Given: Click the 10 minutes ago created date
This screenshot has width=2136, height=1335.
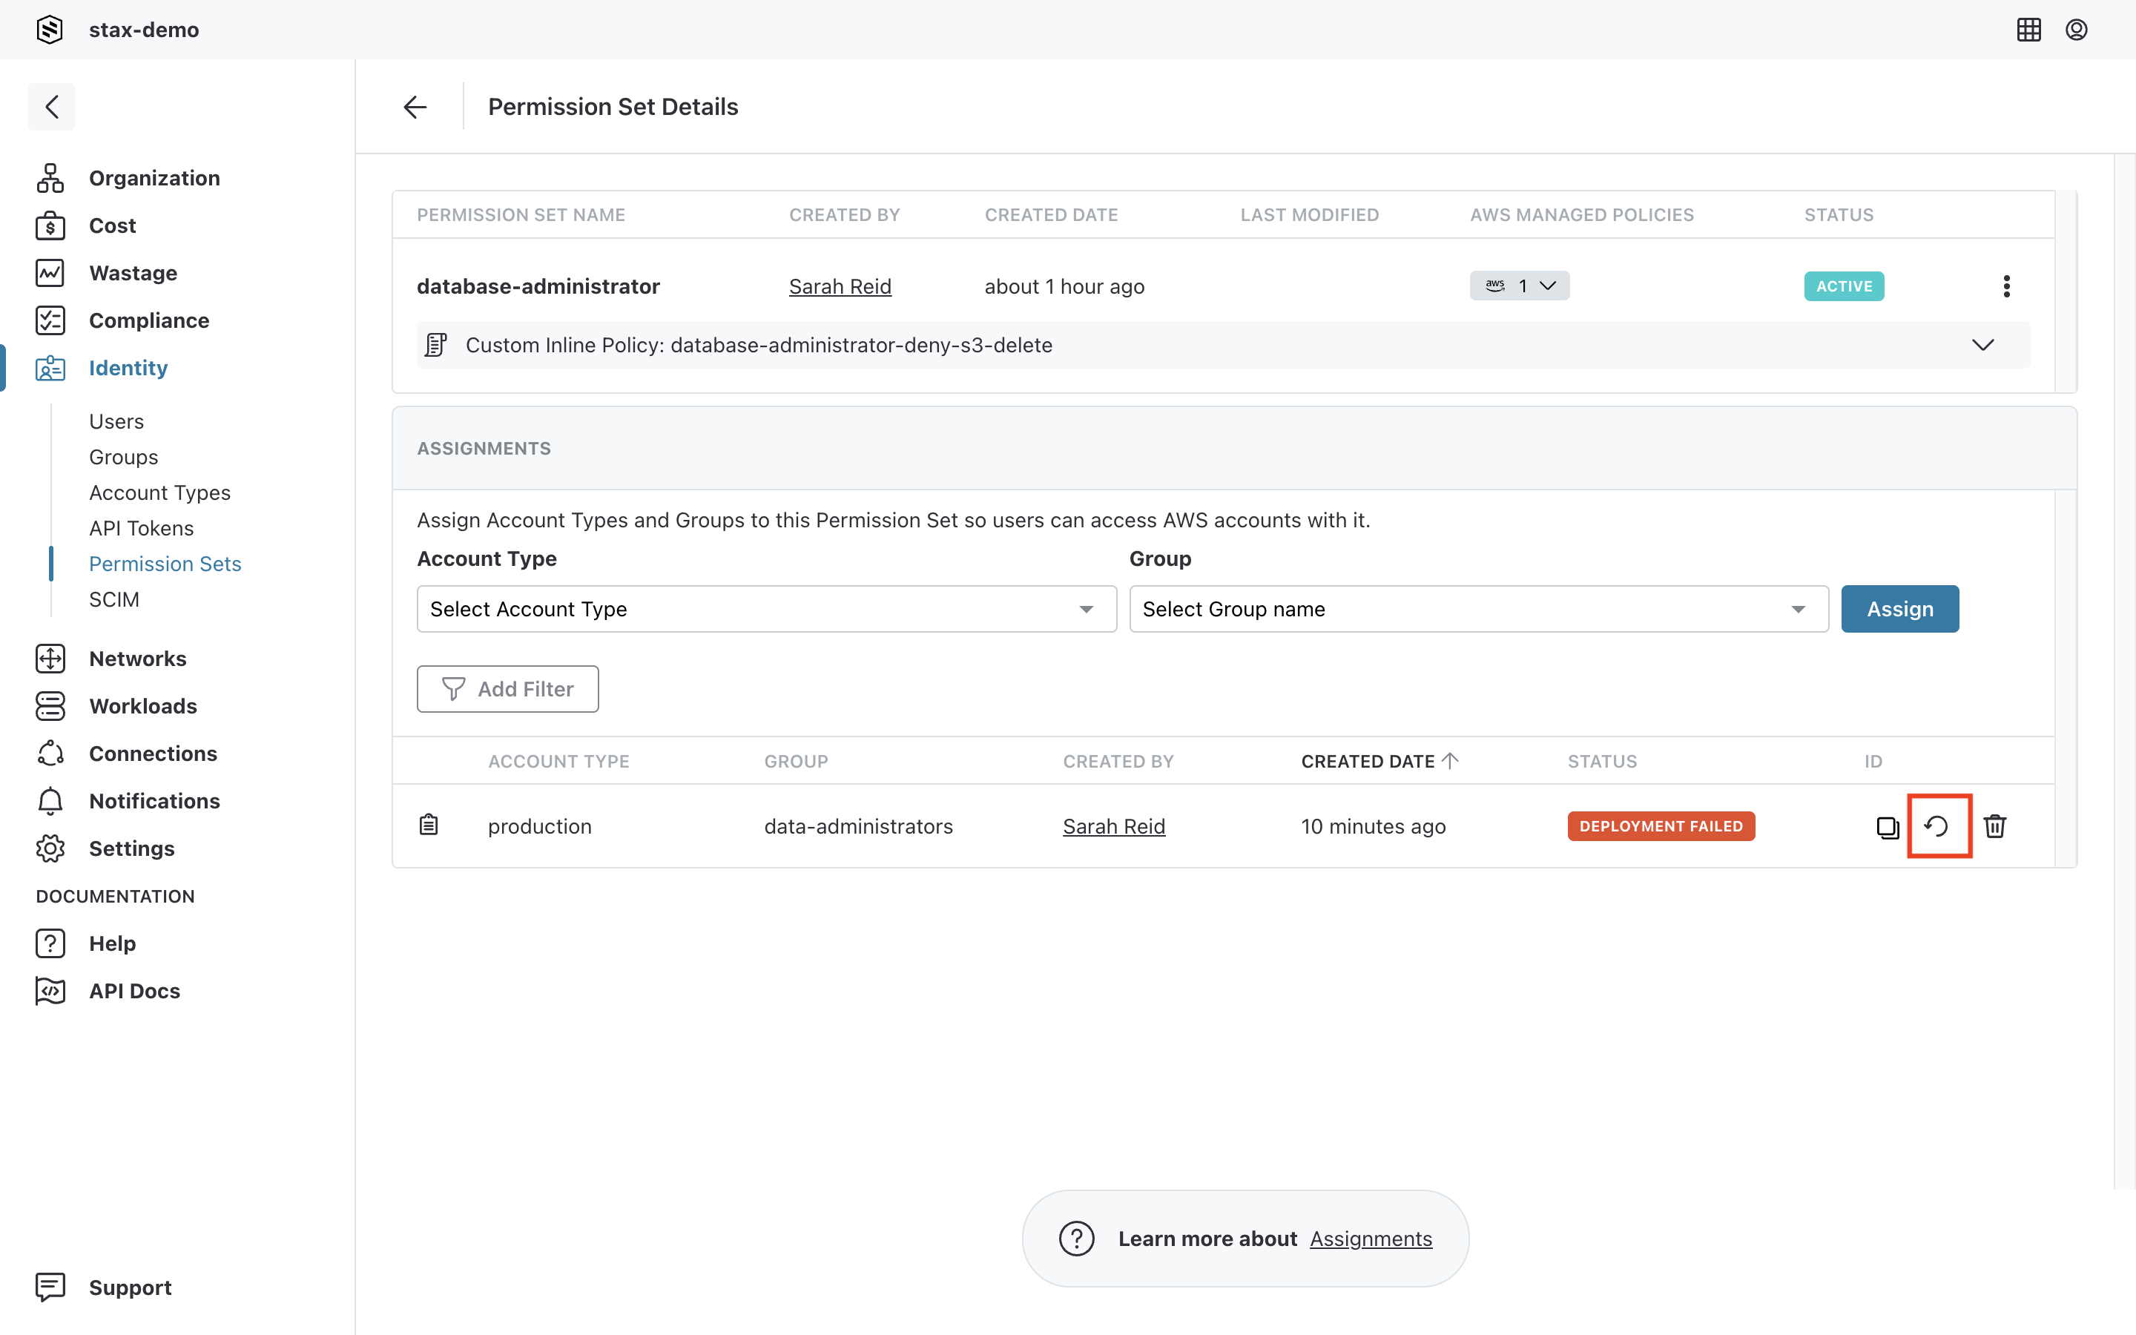Looking at the screenshot, I should (1374, 826).
